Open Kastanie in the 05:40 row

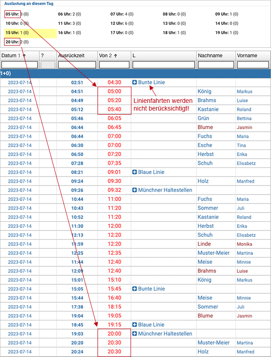click(x=208, y=109)
